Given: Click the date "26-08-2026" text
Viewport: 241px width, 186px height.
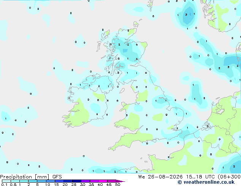Looking at the screenshot, I should (x=165, y=177).
